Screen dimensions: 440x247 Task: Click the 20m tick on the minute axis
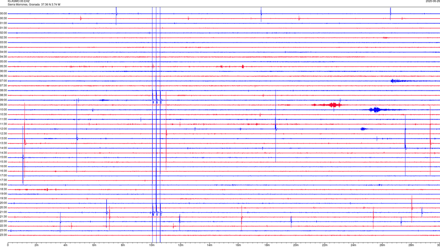pyautogui.click(x=296, y=245)
